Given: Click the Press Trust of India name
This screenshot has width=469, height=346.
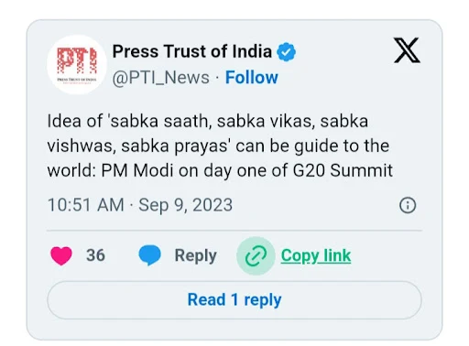Looking at the screenshot, I should tap(192, 51).
